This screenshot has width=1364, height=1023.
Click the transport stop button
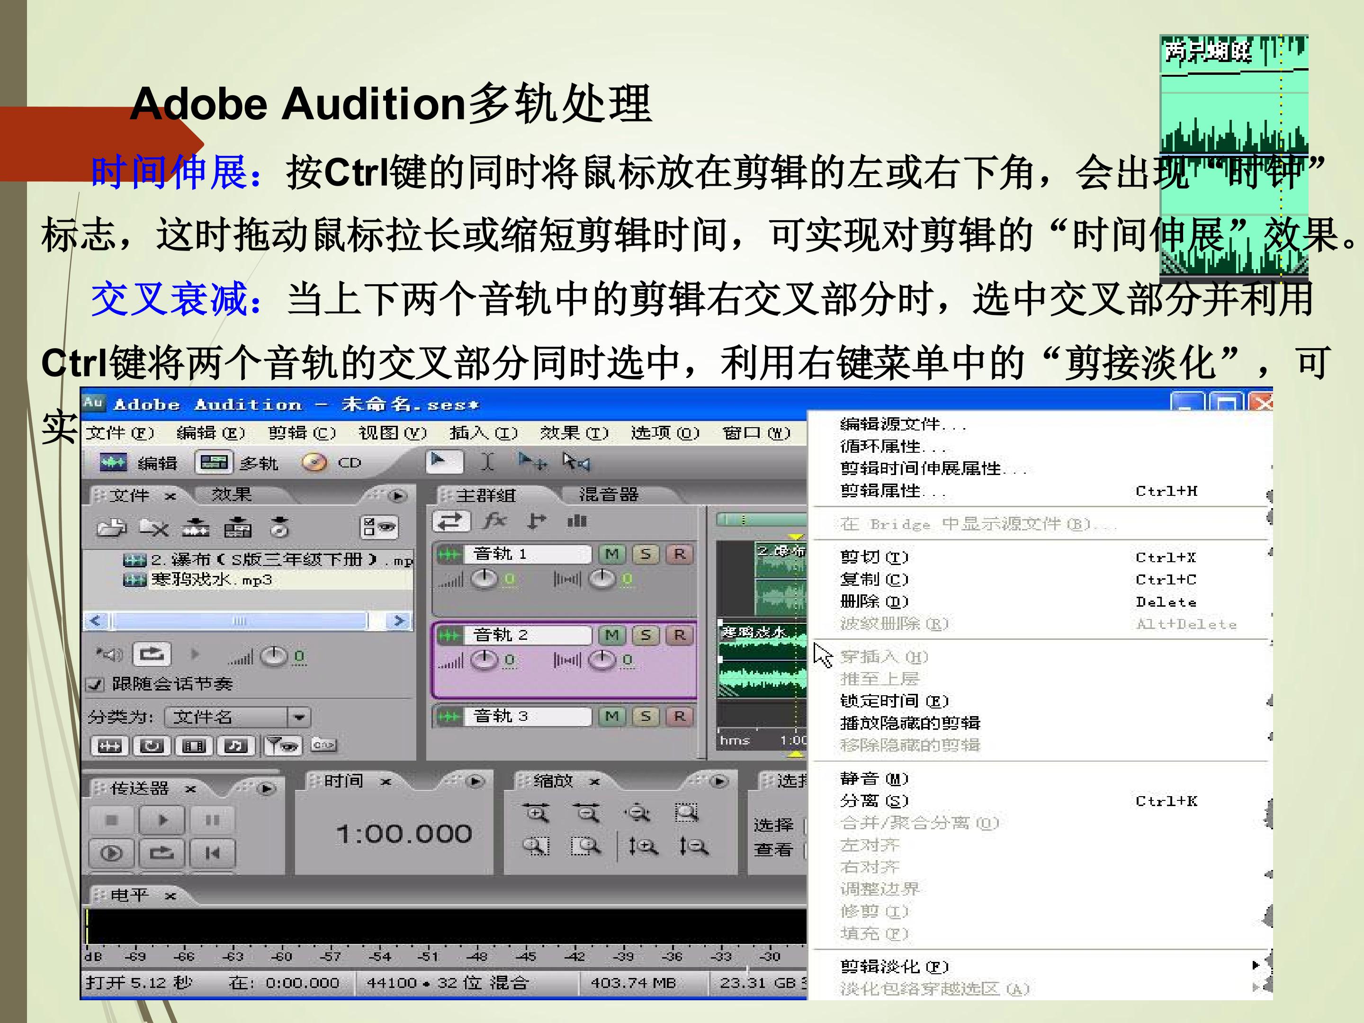(x=112, y=820)
